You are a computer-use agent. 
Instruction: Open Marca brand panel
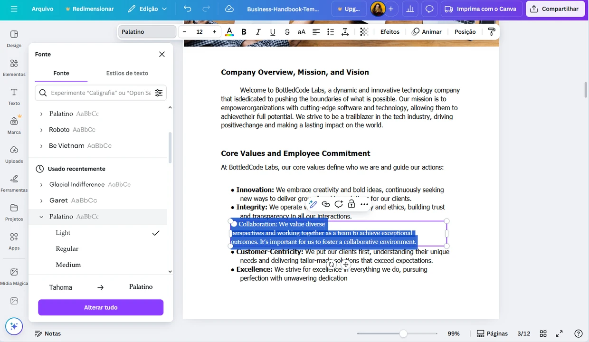click(x=14, y=125)
